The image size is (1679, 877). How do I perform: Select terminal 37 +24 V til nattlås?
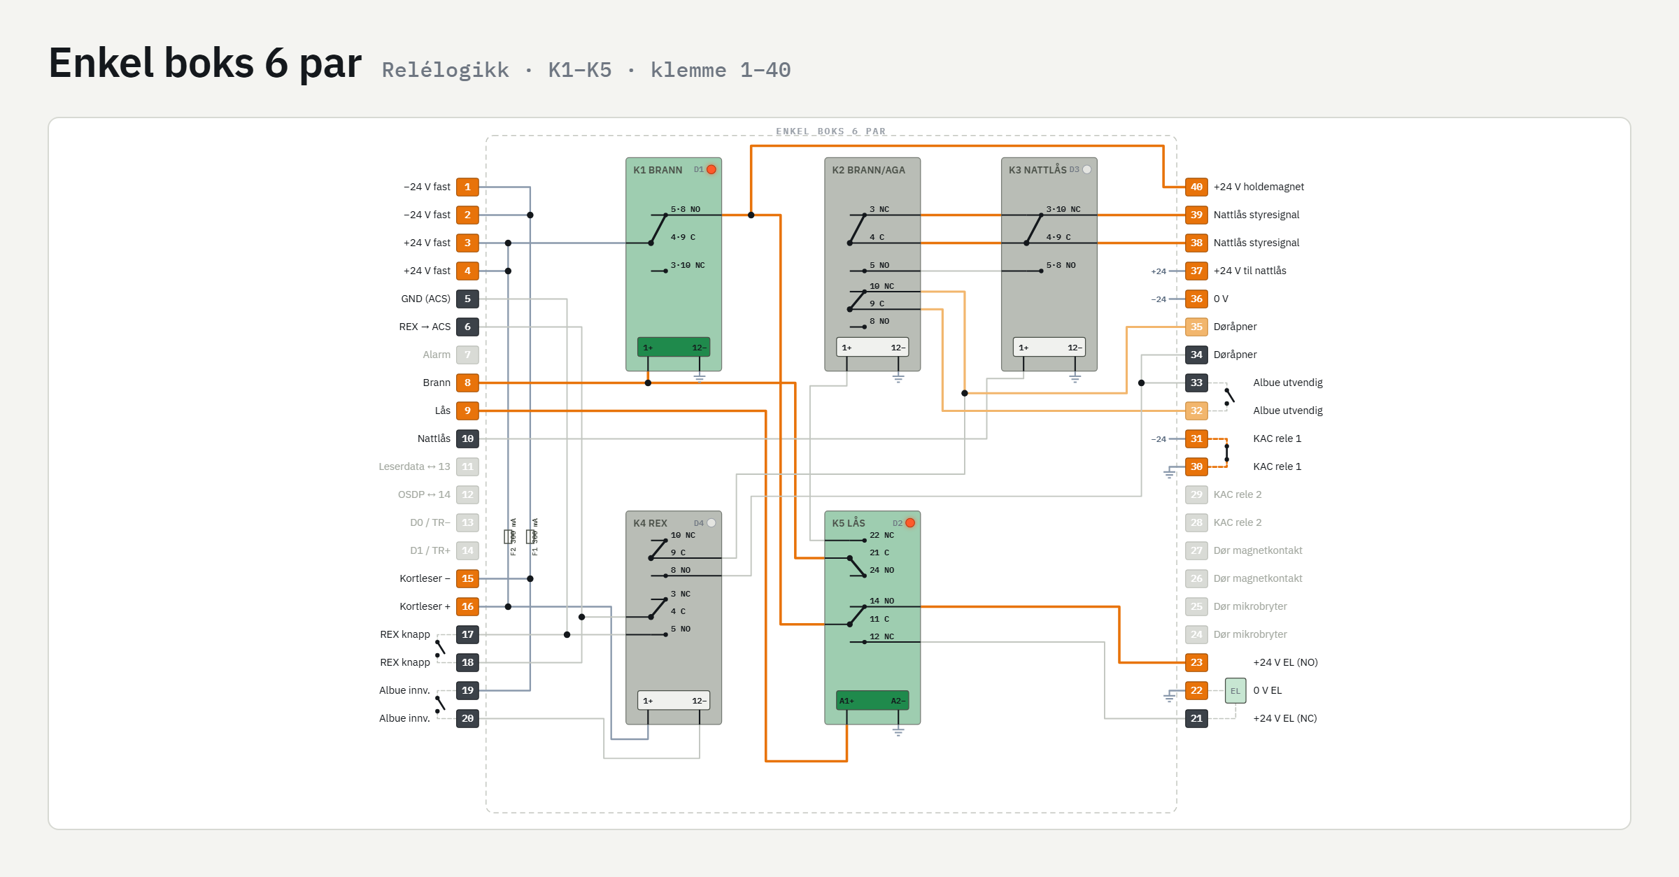point(1197,271)
